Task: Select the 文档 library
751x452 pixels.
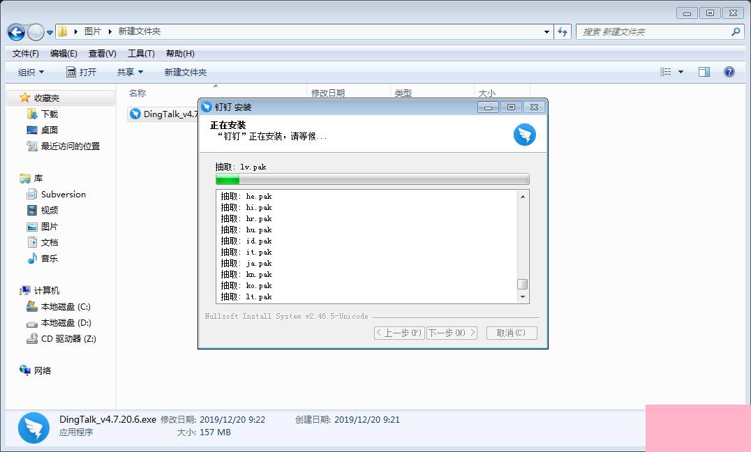Action: point(50,242)
